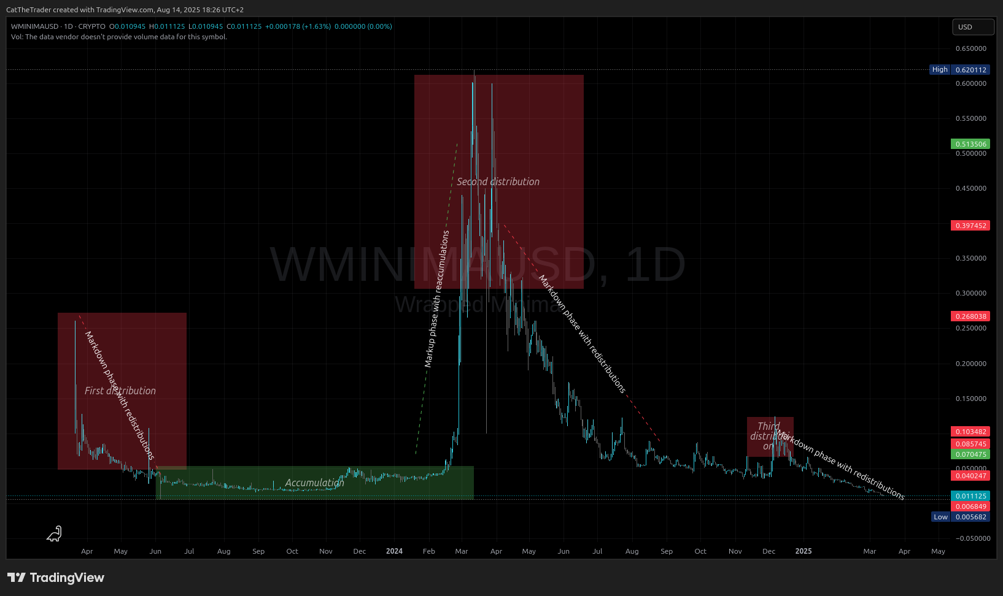Click the close price C0.011125 value
Viewport: 1003px width, 596px height.
click(x=244, y=26)
